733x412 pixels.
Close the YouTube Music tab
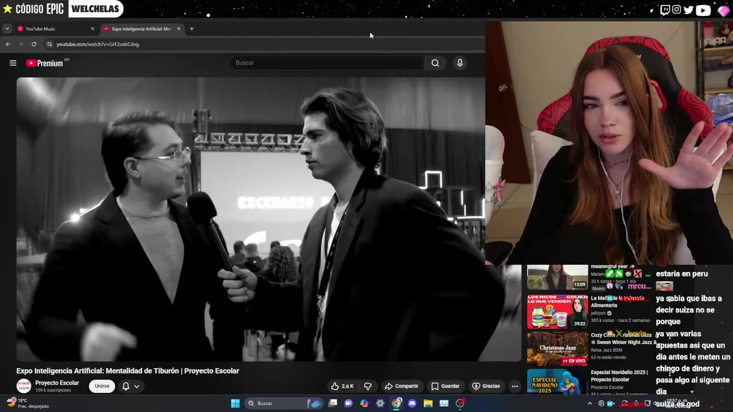coord(92,29)
